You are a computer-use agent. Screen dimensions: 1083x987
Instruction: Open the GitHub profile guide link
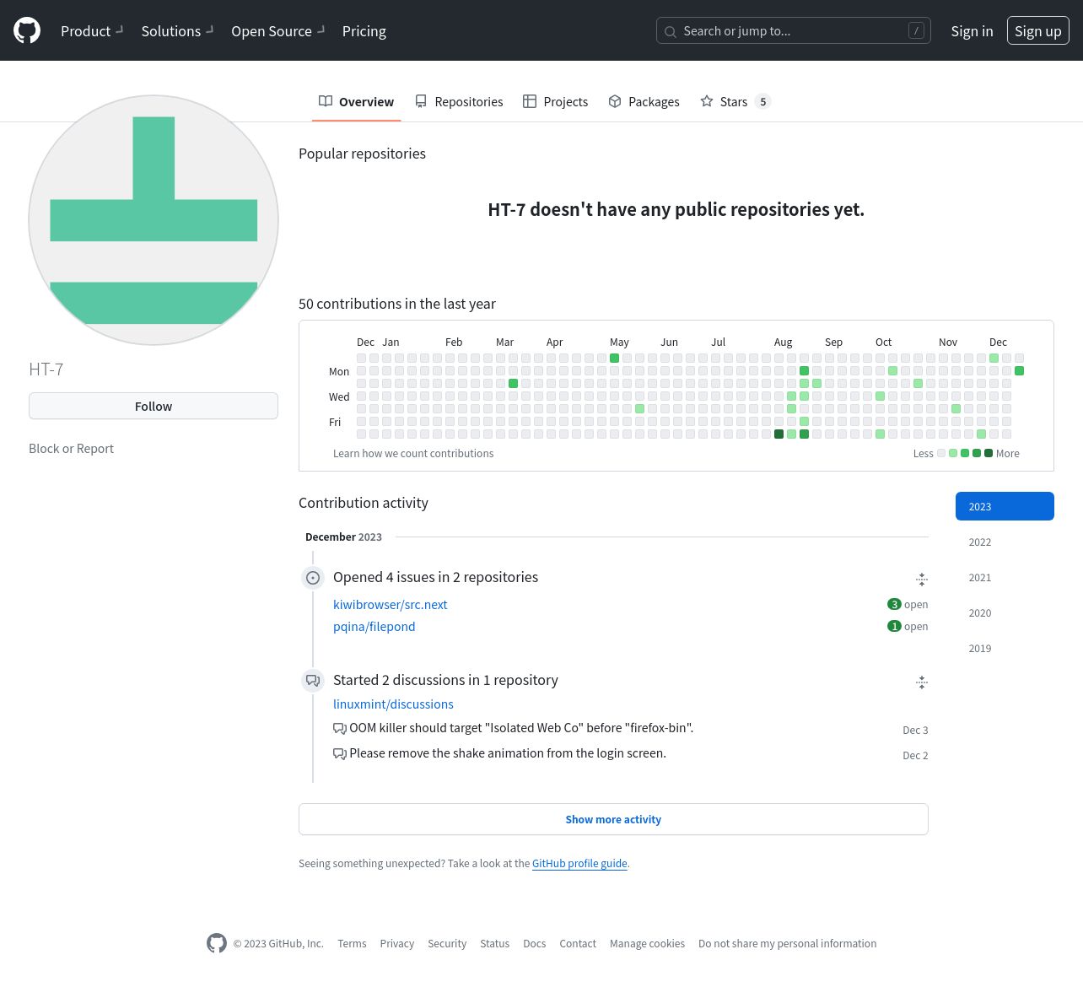579,864
